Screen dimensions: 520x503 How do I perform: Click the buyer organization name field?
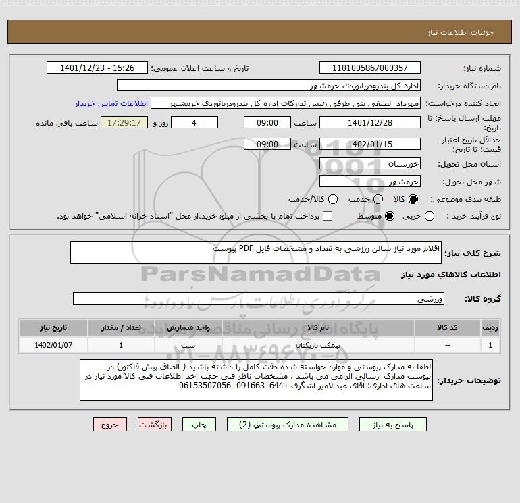click(269, 86)
